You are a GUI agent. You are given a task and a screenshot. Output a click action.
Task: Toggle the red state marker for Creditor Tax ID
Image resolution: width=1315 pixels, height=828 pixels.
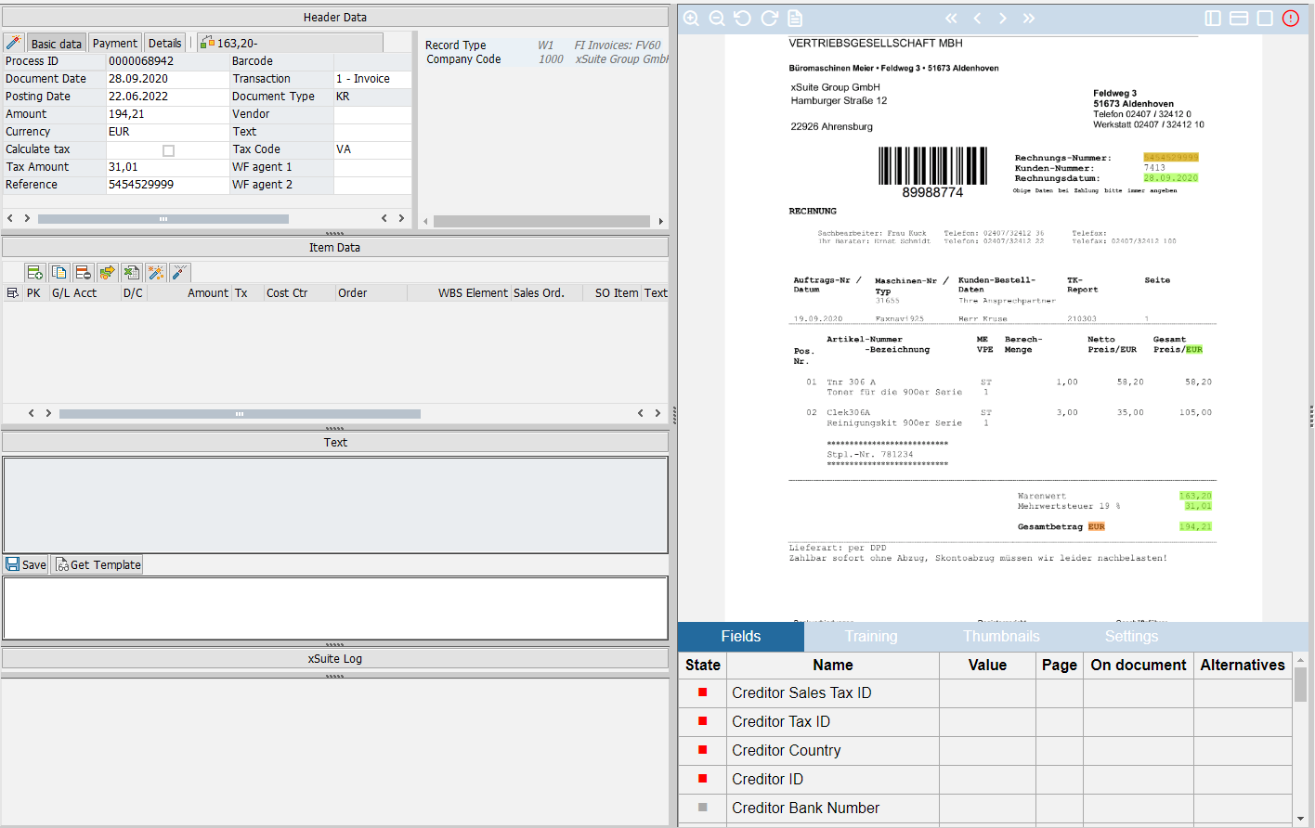coord(702,721)
